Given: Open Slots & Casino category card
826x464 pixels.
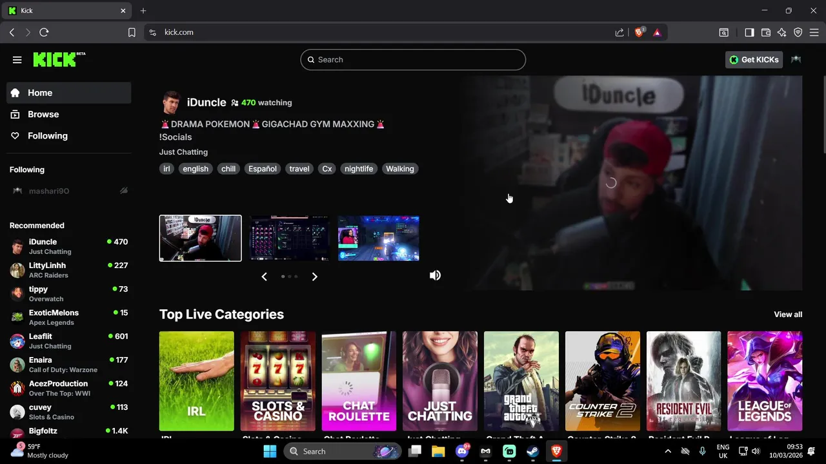Looking at the screenshot, I should click(278, 381).
